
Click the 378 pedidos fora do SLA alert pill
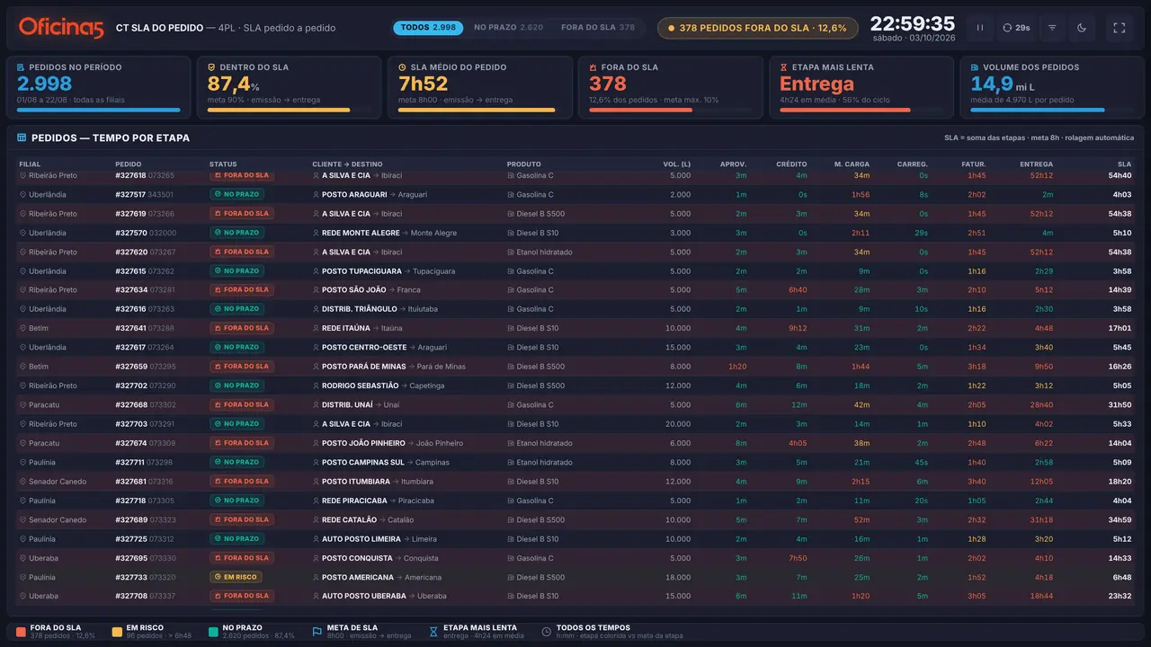coord(758,28)
